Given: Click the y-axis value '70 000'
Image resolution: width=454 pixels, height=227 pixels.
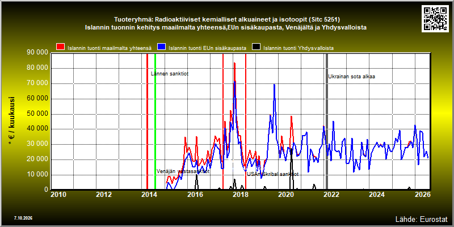Looking at the screenshot, I should click(x=37, y=83).
